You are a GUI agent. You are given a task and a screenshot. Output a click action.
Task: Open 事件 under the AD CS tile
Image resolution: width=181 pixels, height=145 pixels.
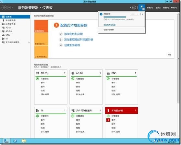42,83
